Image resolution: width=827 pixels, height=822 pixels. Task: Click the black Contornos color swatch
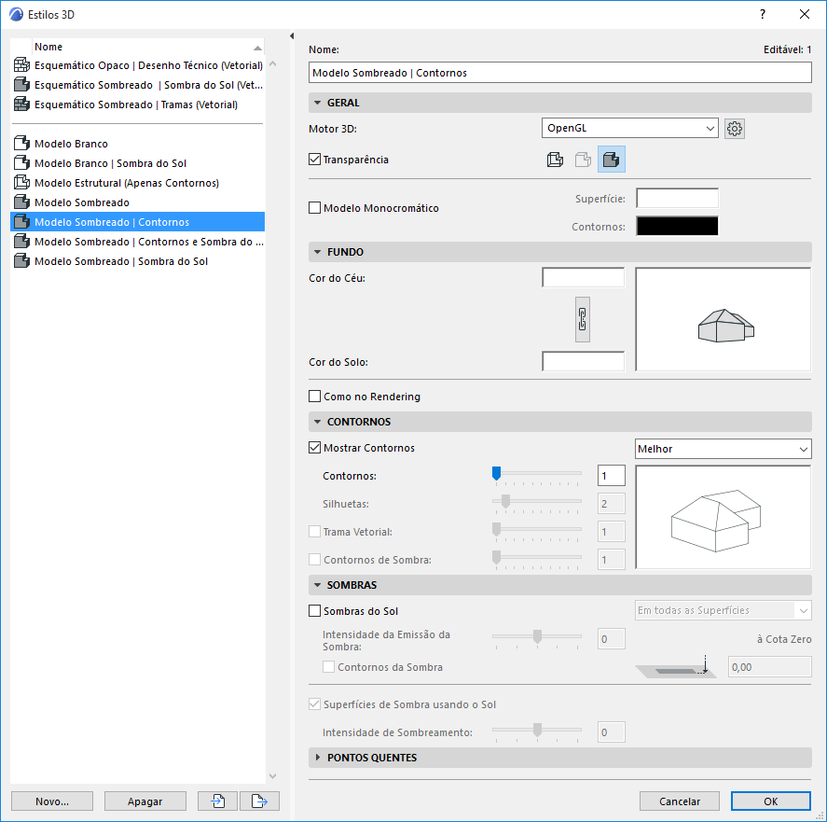click(677, 226)
